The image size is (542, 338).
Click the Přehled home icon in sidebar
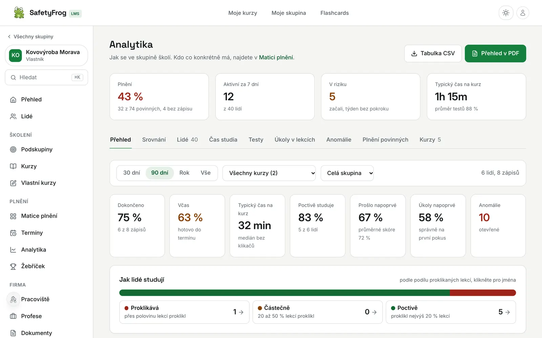click(x=13, y=99)
